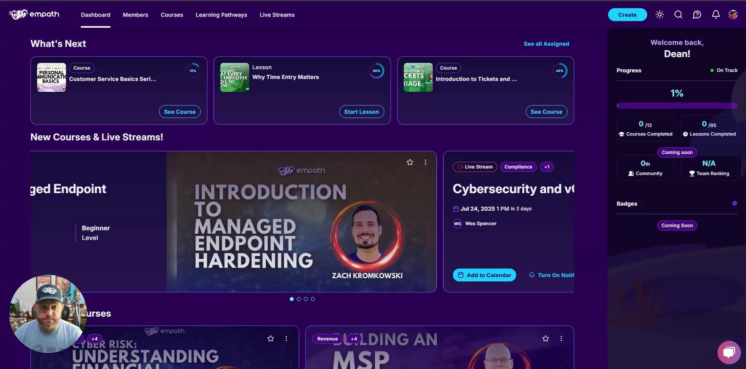Turn On Notifications for live stream

point(551,275)
